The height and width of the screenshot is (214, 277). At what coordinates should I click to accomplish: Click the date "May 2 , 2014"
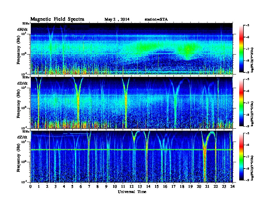click(117, 20)
